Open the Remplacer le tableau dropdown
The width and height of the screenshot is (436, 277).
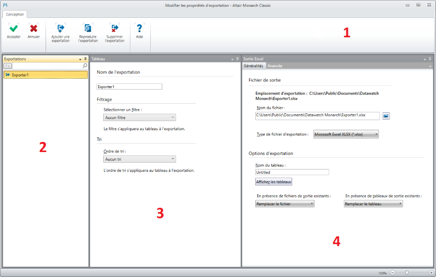[x=373, y=204]
